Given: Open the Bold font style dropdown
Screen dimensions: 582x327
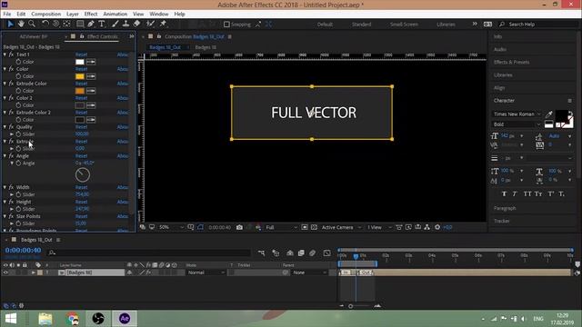Looking at the screenshot, I should tap(517, 124).
